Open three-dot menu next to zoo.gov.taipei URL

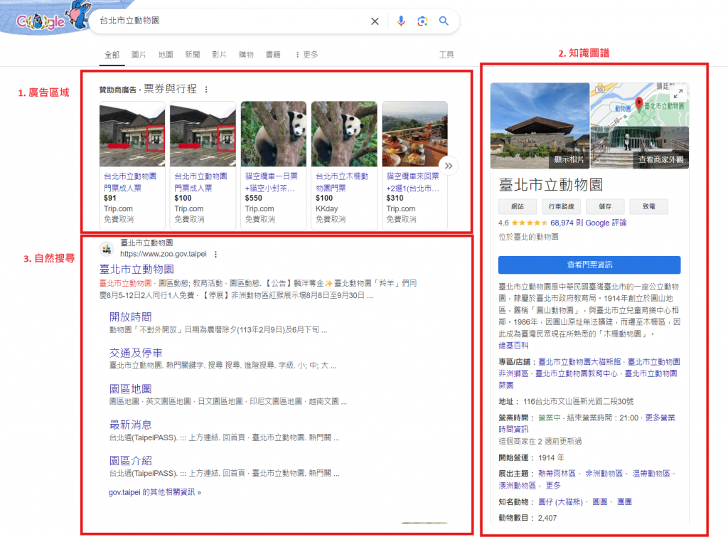tap(215, 254)
